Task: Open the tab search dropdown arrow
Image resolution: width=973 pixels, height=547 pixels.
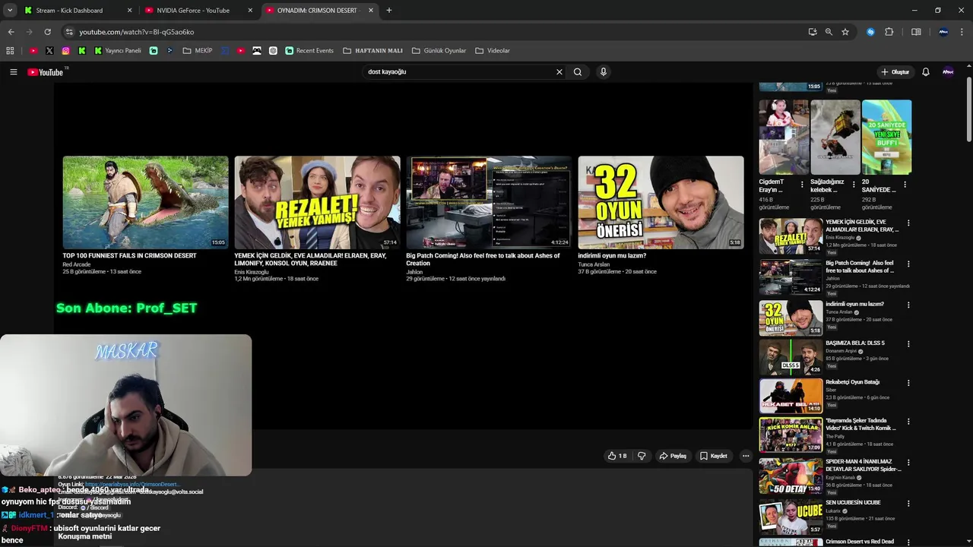Action: (x=10, y=11)
